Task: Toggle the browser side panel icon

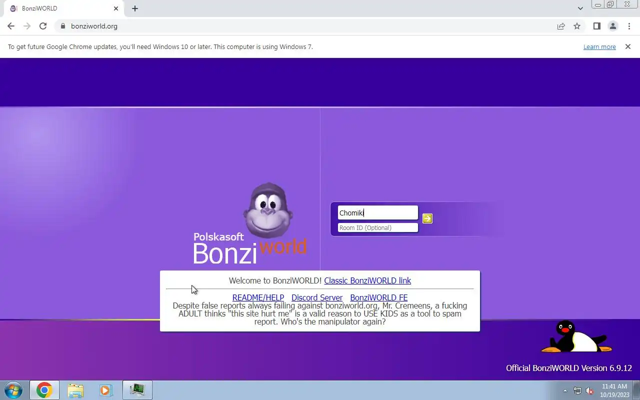Action: click(596, 26)
